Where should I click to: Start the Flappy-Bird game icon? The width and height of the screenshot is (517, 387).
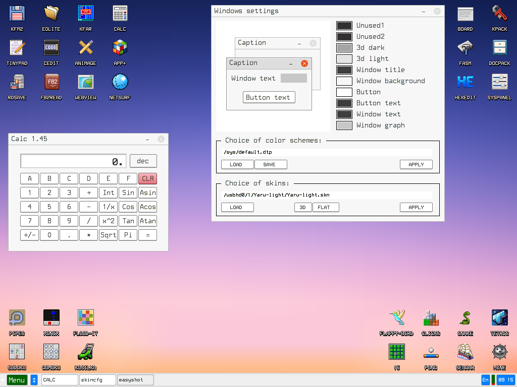(396, 318)
